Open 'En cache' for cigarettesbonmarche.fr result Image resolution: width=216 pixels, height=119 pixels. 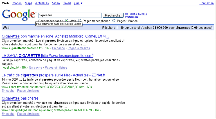[x=58, y=48]
